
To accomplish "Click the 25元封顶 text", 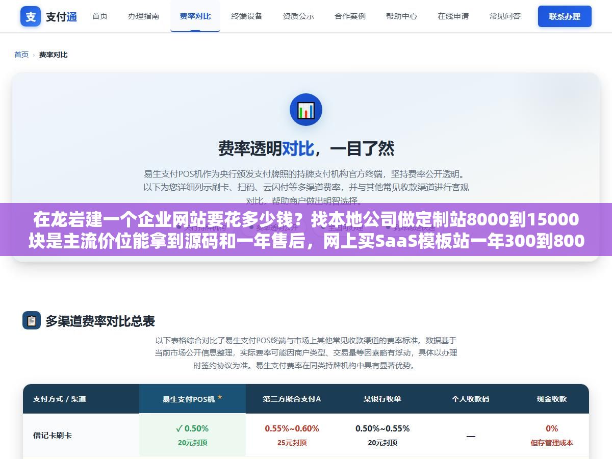I will (292, 443).
